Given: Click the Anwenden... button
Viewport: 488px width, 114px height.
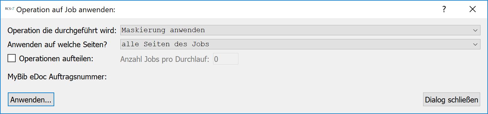Looking at the screenshot, I should pos(31,100).
